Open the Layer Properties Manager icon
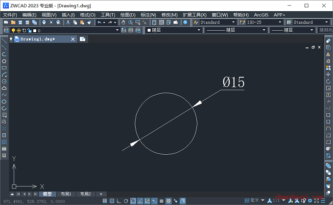333x205 pixels. point(6,30)
